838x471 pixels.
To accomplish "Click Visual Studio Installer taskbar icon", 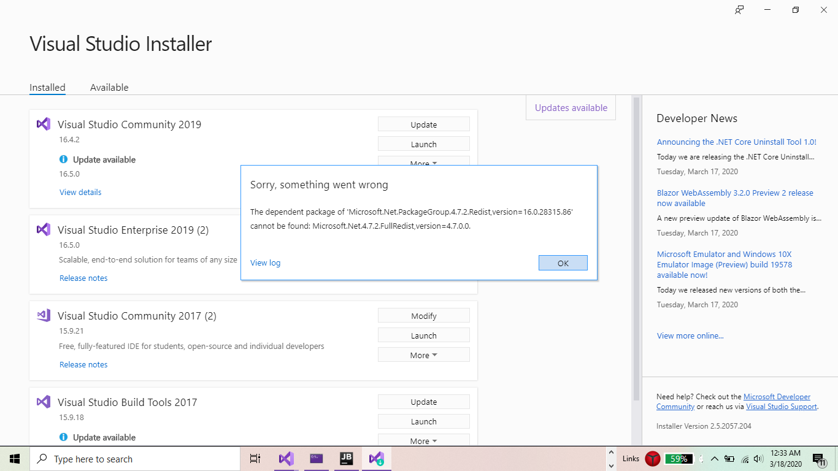I will pos(376,459).
